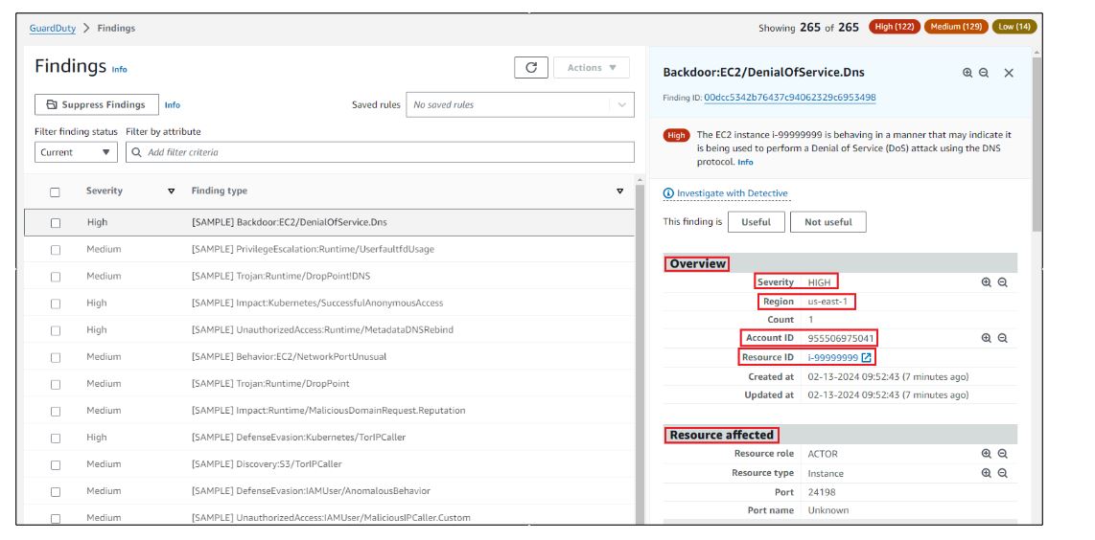Close the finding details panel
Screen dimensions: 1095x540
point(1009,73)
